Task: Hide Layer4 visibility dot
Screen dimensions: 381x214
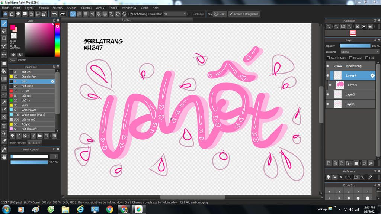Action: tap(328, 75)
